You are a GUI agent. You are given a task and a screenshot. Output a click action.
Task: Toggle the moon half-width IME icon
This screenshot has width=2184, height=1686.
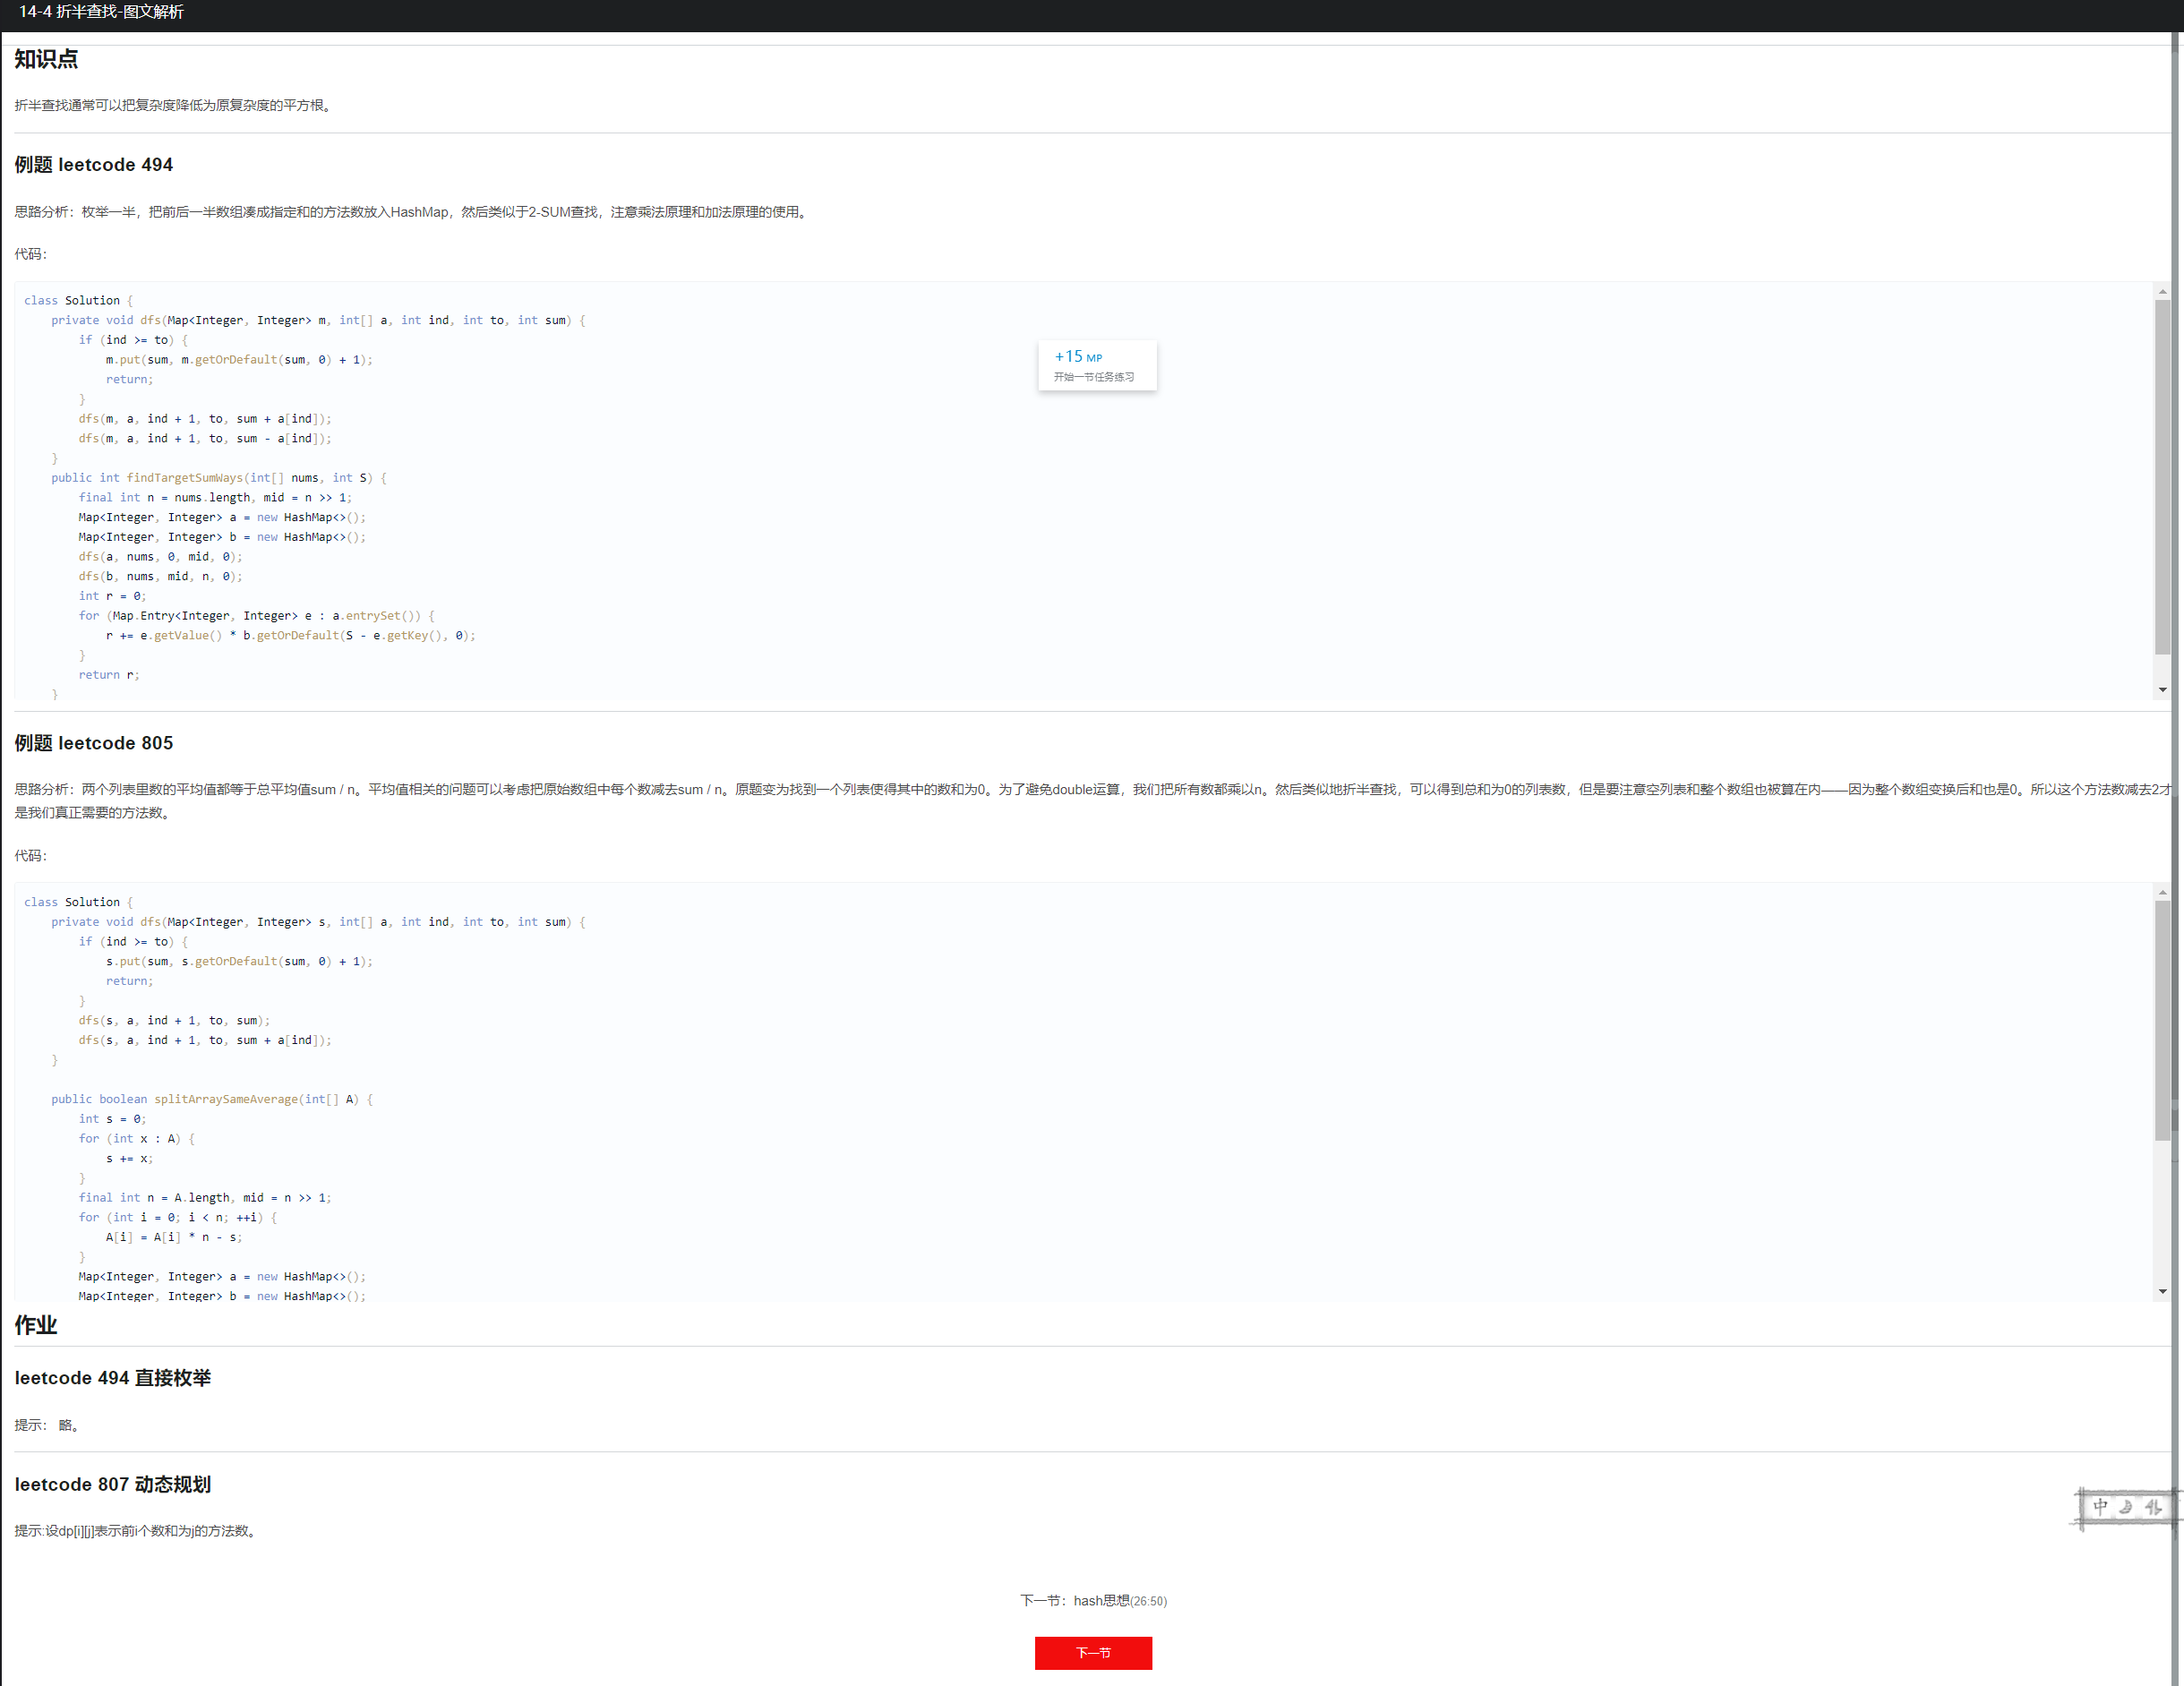[2126, 1507]
